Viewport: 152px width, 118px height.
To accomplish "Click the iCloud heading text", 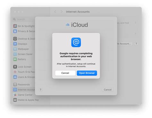I will tap(80, 25).
